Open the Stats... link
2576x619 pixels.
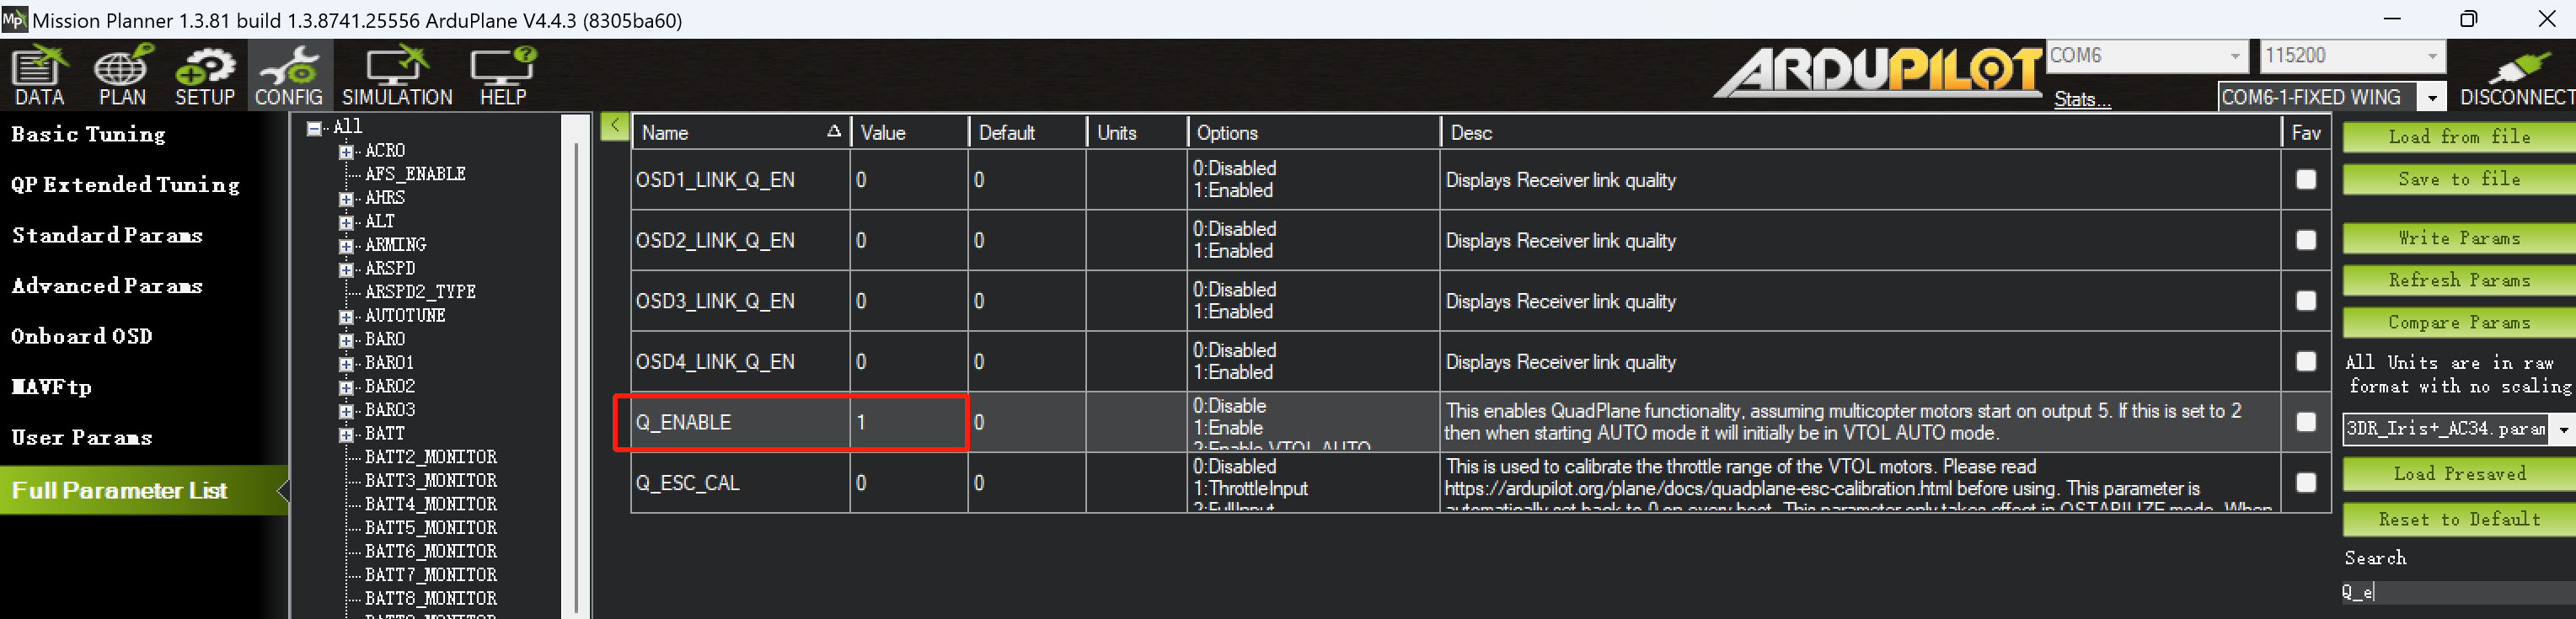2082,99
